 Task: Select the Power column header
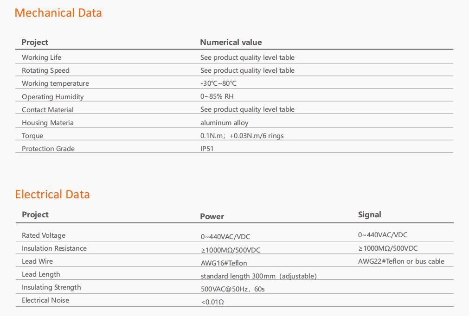coord(212,216)
